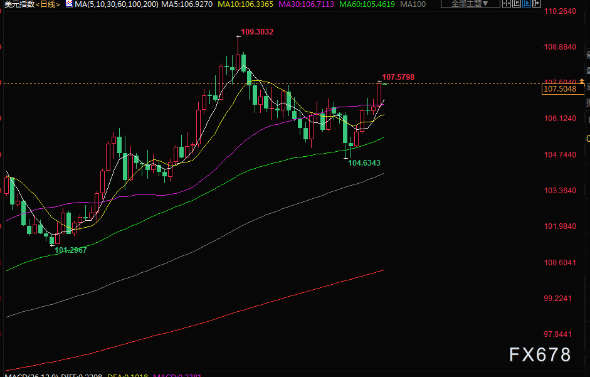
Task: Click the orange price alert arrow icon
Action: (582, 82)
